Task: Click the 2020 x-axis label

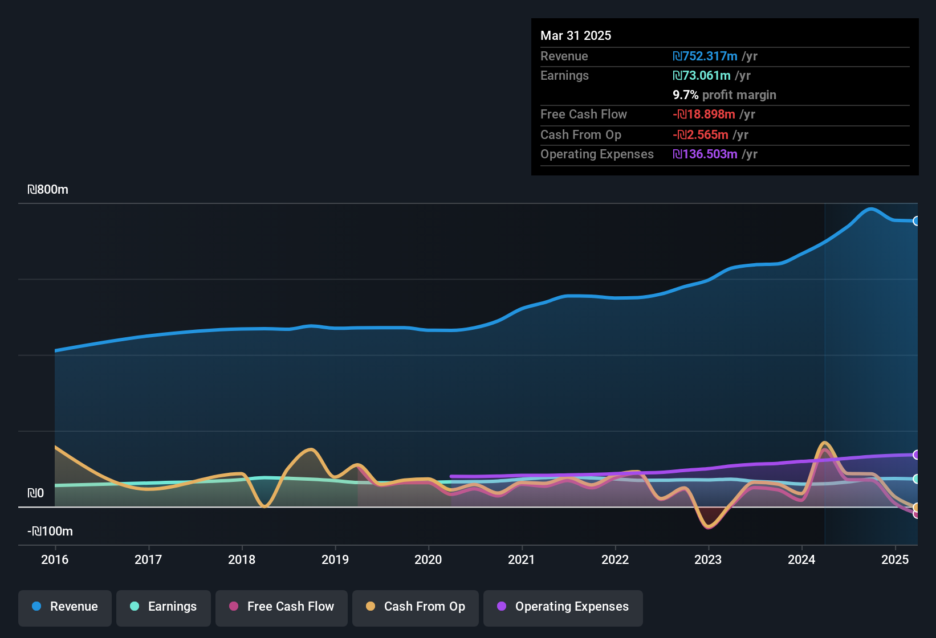Action: [428, 559]
